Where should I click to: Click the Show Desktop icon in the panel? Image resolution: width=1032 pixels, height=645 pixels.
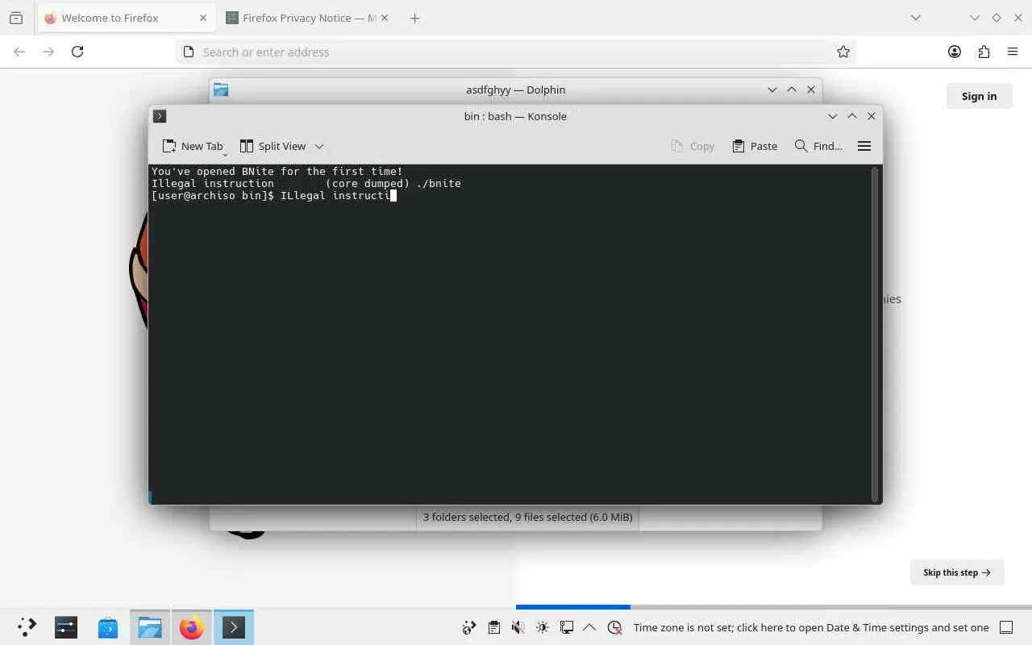click(x=1006, y=627)
